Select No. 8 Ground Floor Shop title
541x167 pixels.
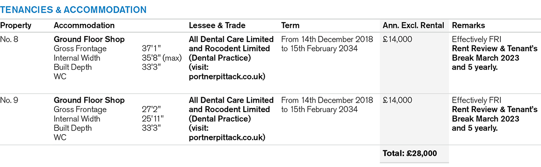click(x=89, y=39)
